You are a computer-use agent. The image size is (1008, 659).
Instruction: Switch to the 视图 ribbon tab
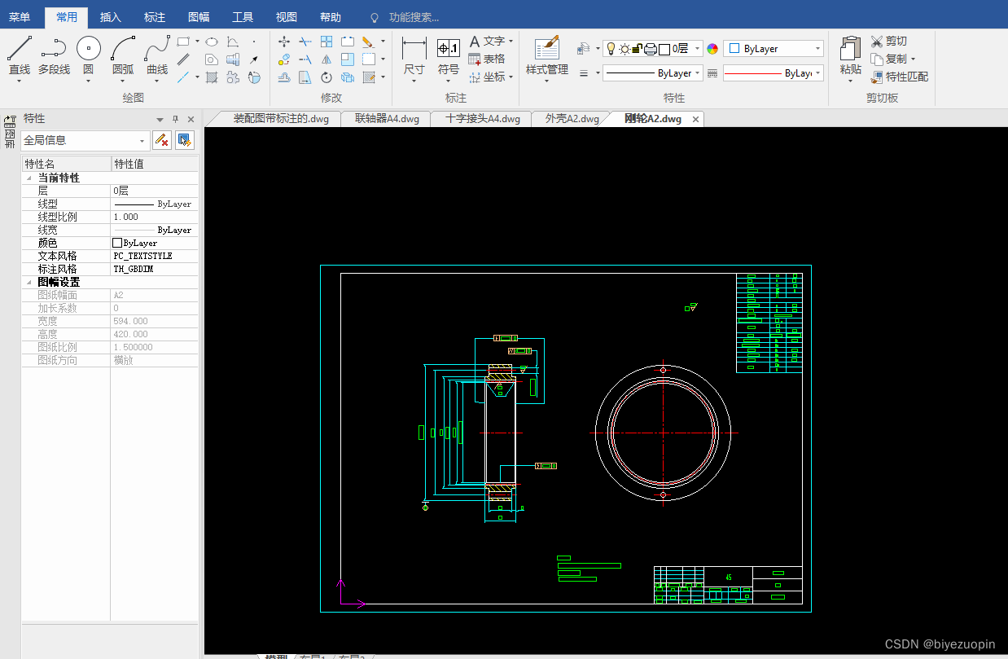click(287, 16)
